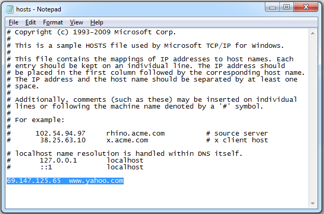
Task: Open the View menu
Action: coord(76,22)
